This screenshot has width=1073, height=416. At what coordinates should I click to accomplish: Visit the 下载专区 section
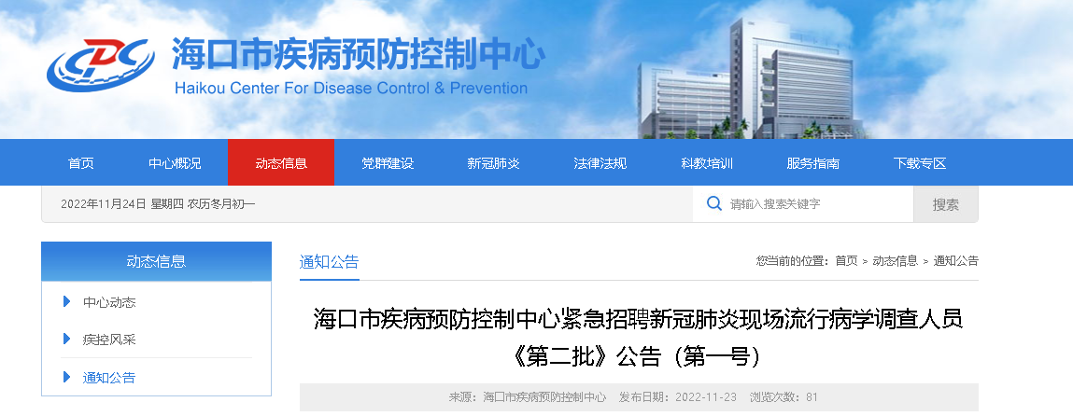(920, 163)
